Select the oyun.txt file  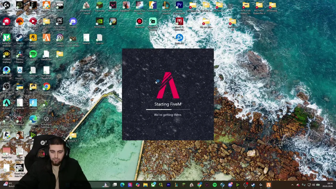(99, 39)
